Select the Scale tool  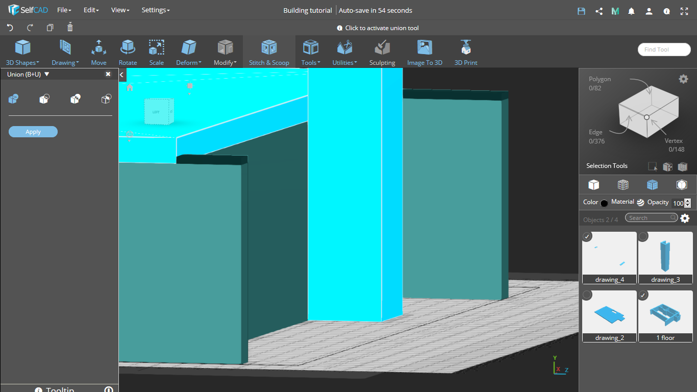157,53
